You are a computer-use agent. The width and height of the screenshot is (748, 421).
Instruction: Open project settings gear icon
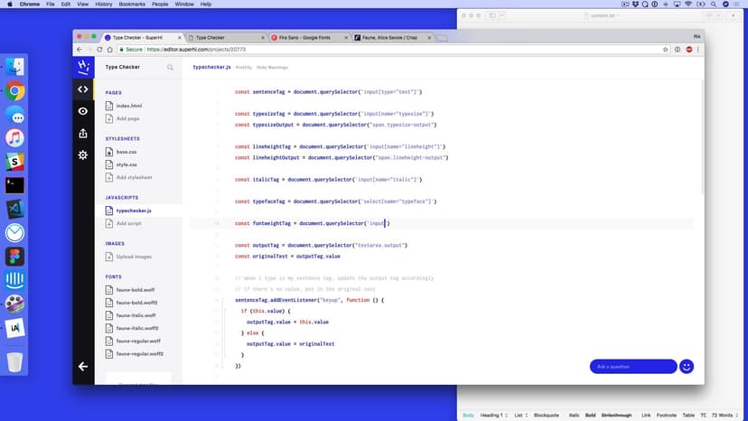click(x=83, y=154)
